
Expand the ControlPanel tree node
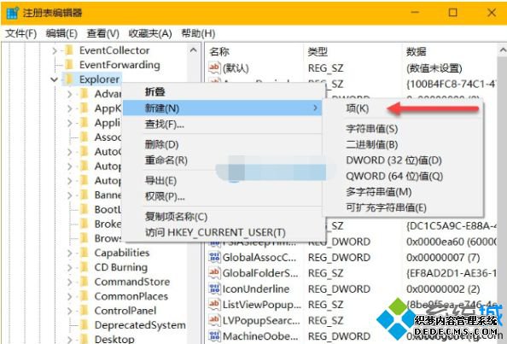pyautogui.click(x=69, y=311)
